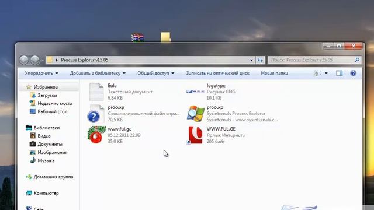Select the WinRAR archive icon on the desktop
The height and width of the screenshot is (210, 374).
click(x=138, y=37)
